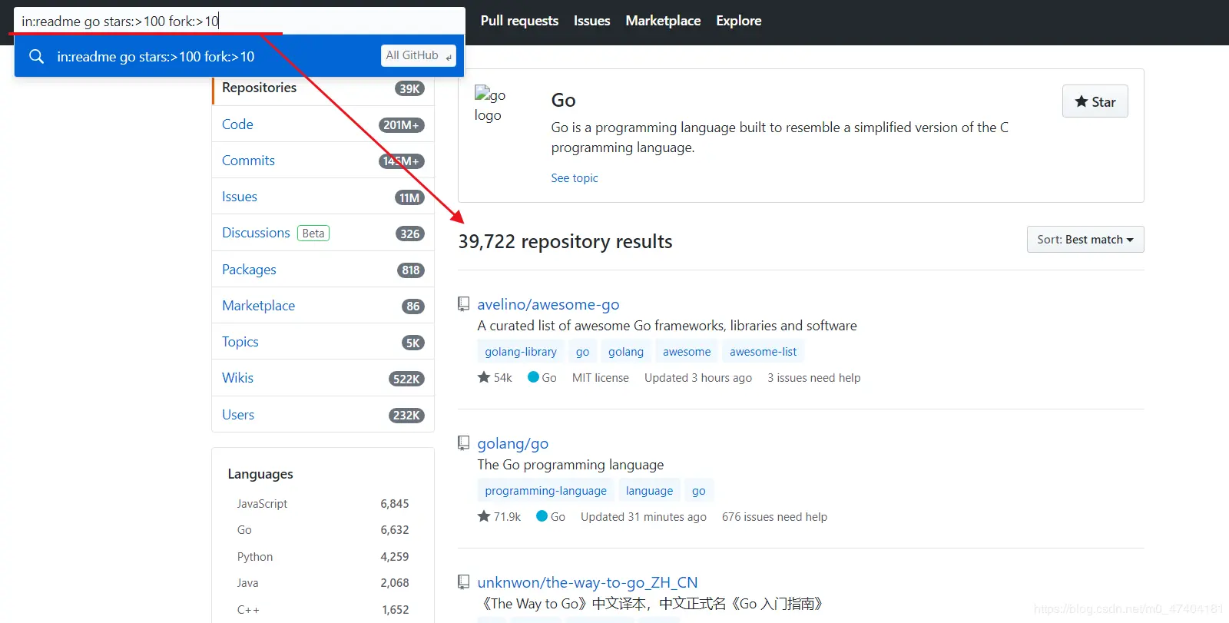This screenshot has height=623, width=1229.
Task: Open 676 issues need help link
Action: click(x=774, y=517)
